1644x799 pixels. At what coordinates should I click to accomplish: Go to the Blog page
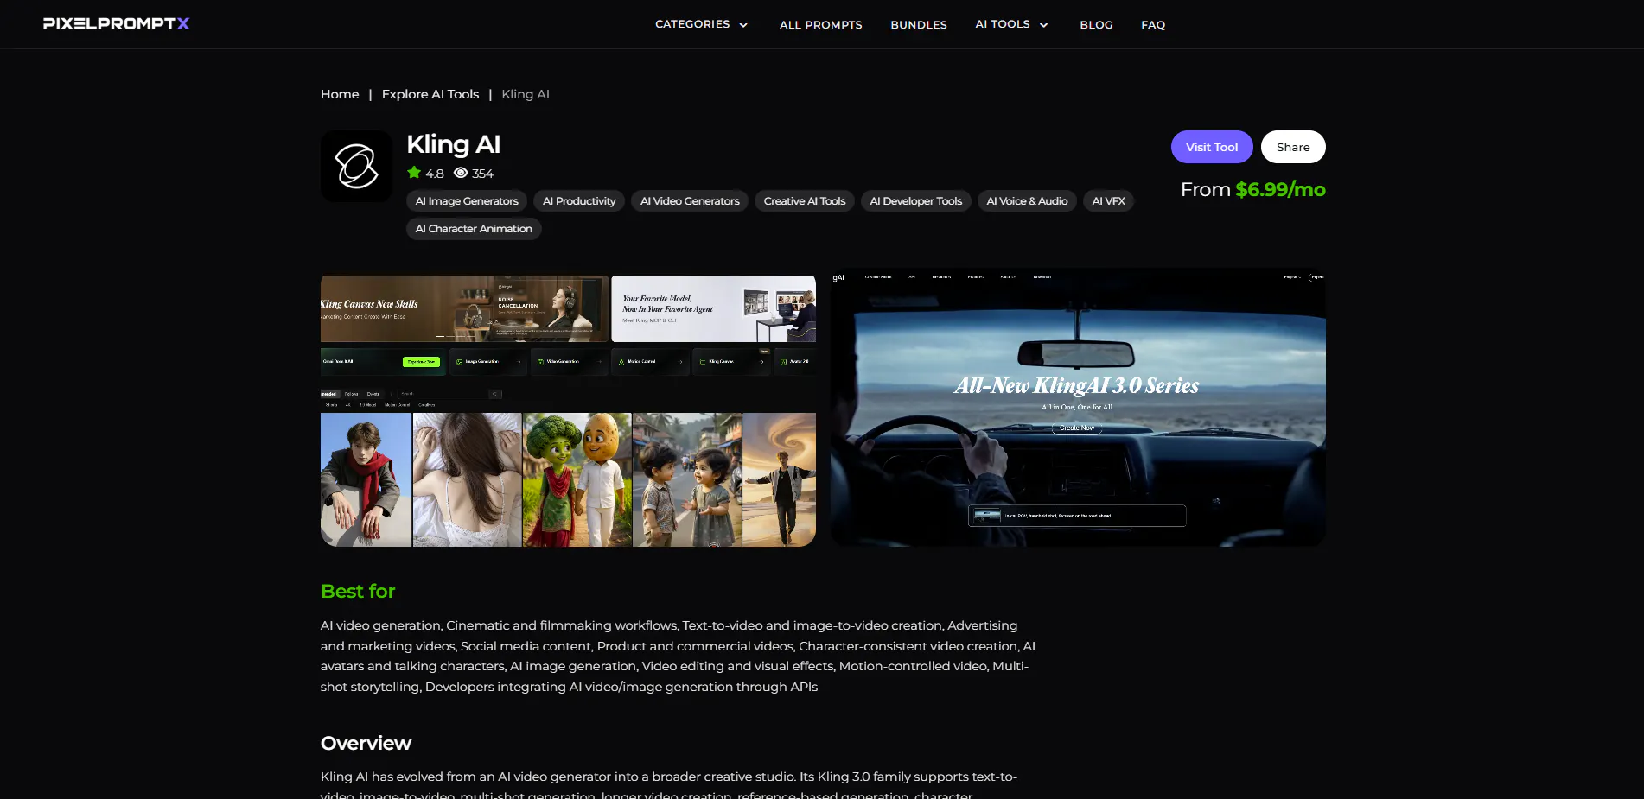click(x=1096, y=24)
